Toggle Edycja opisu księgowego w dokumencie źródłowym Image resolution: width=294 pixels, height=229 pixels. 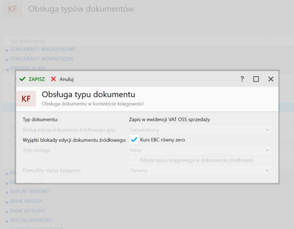(x=134, y=160)
